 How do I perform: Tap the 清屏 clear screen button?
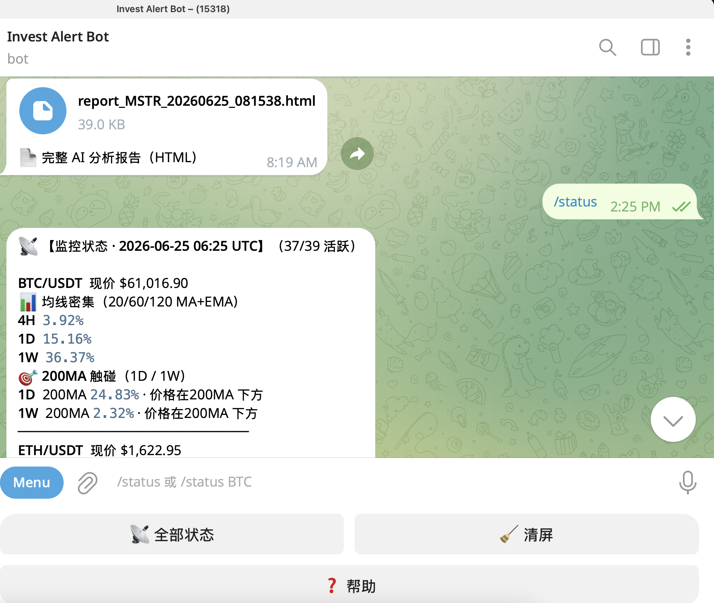(x=526, y=534)
